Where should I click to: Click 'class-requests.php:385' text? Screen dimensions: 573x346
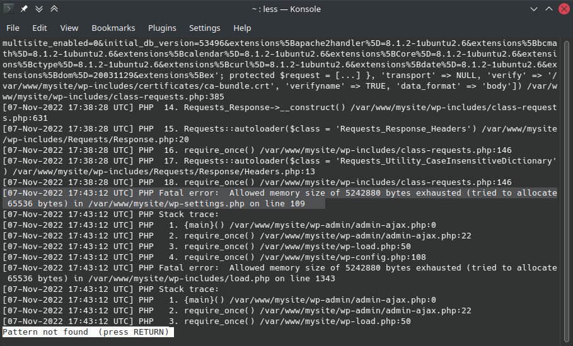click(169, 97)
